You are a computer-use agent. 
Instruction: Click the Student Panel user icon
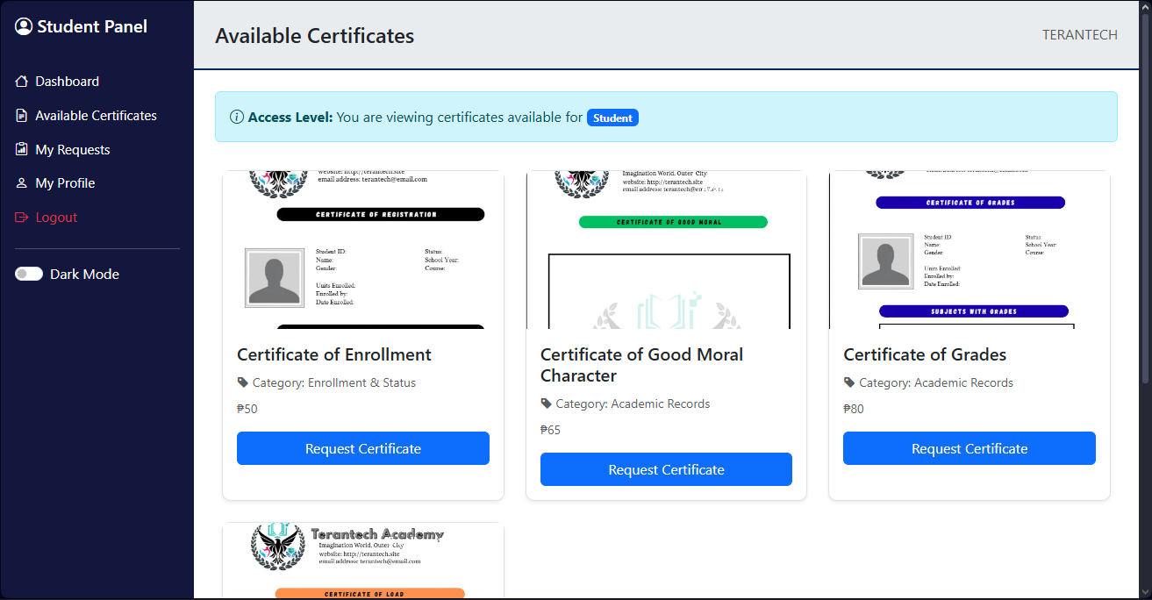tap(23, 25)
